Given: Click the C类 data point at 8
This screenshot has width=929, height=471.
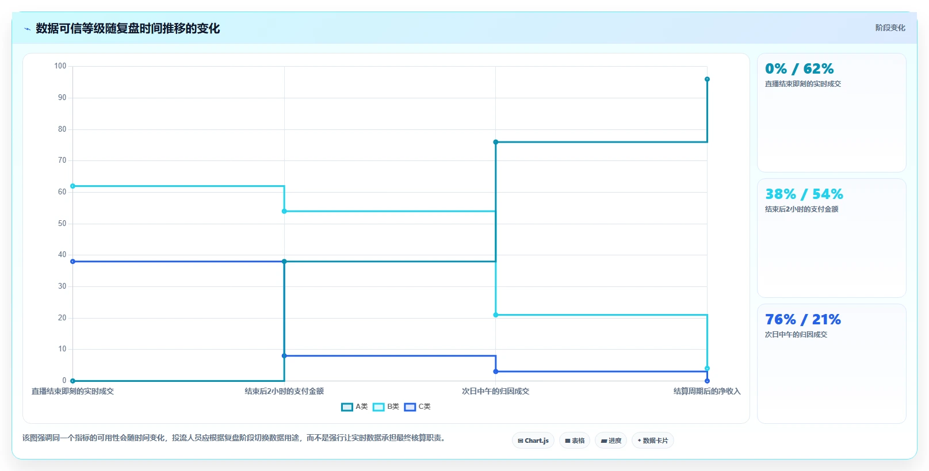Looking at the screenshot, I should (284, 356).
